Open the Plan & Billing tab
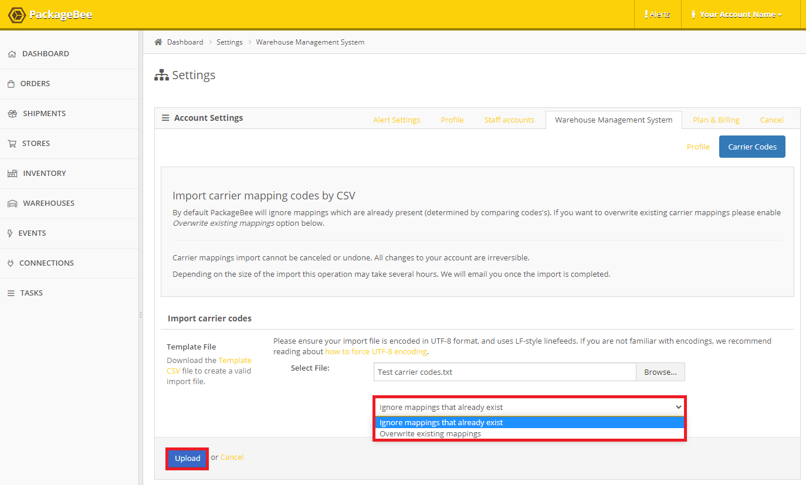Image resolution: width=806 pixels, height=485 pixels. (x=716, y=120)
